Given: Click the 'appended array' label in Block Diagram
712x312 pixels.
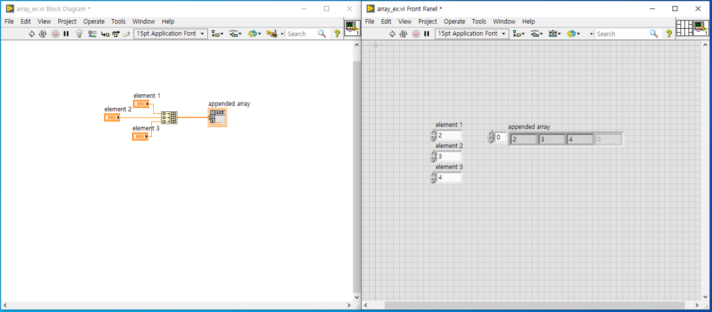Looking at the screenshot, I should coord(229,103).
